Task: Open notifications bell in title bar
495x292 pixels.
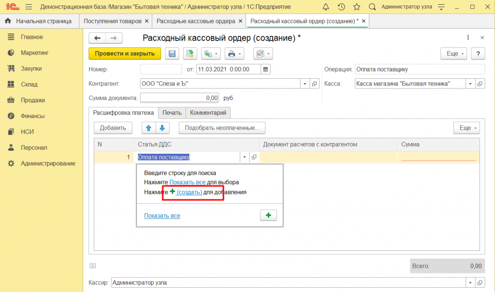Action: point(326,7)
